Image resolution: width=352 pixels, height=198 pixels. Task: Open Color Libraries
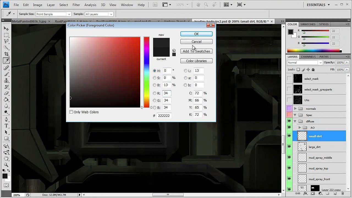(196, 61)
